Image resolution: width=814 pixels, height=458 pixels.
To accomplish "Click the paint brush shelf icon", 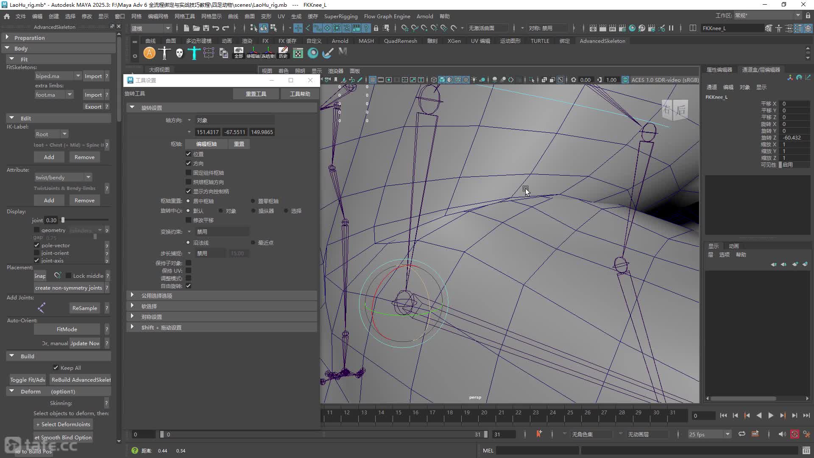I will [x=328, y=53].
